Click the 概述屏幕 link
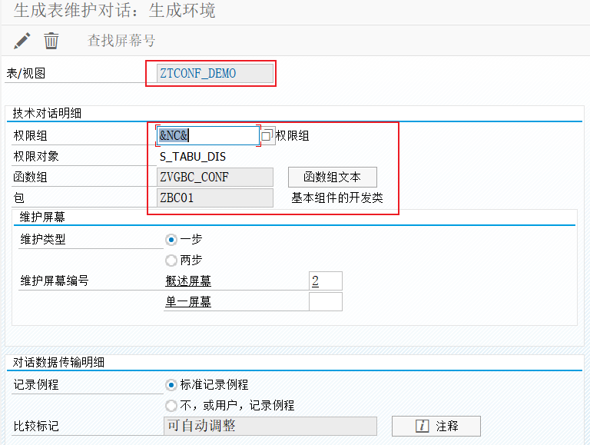The height and width of the screenshot is (445, 590). pyautogui.click(x=188, y=281)
